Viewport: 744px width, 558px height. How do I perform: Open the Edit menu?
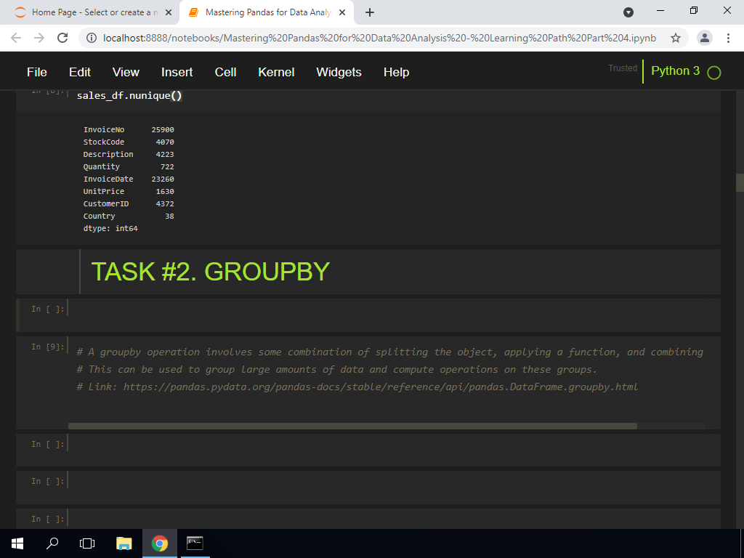tap(80, 72)
